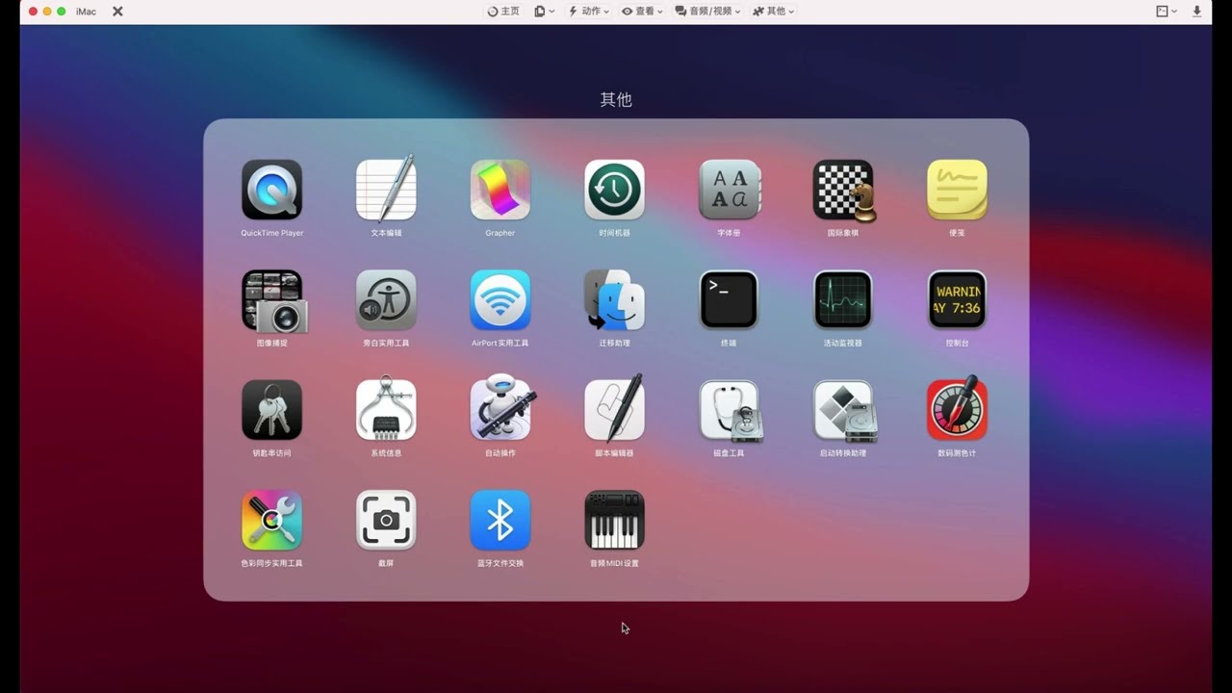
Task: Expand the 音频/视频 menu
Action: 707,12
